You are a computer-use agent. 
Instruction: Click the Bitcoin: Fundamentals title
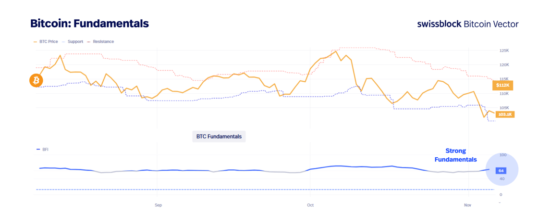(x=89, y=23)
